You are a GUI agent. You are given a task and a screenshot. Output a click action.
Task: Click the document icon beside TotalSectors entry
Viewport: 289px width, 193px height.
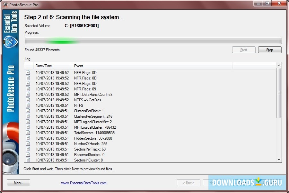[x=29, y=133]
